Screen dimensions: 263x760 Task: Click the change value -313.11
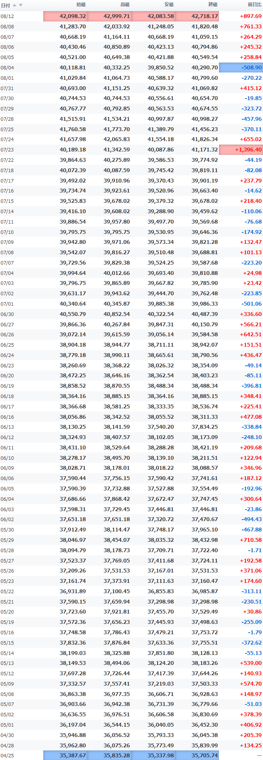click(x=252, y=591)
